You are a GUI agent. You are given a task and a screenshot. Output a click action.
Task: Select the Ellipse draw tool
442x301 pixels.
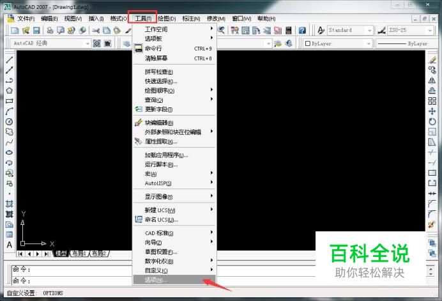(x=10, y=152)
